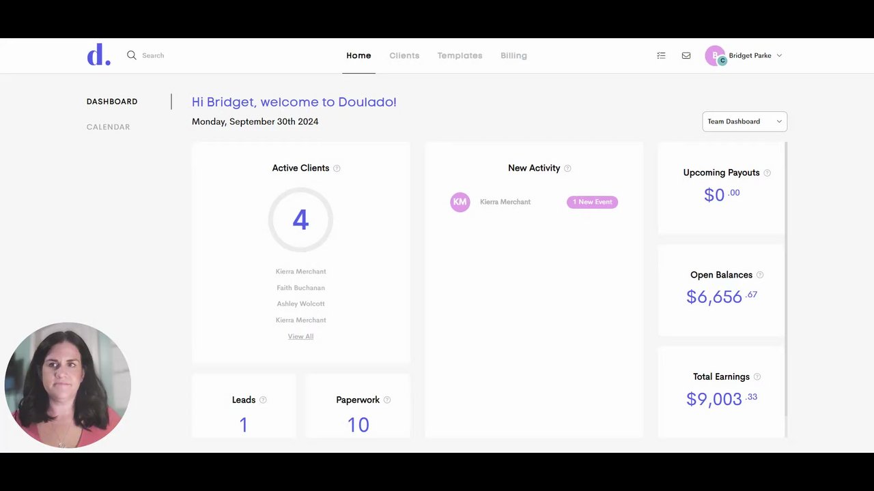Click Kierra Merchant in New Activity
The height and width of the screenshot is (491, 874).
pyautogui.click(x=505, y=202)
